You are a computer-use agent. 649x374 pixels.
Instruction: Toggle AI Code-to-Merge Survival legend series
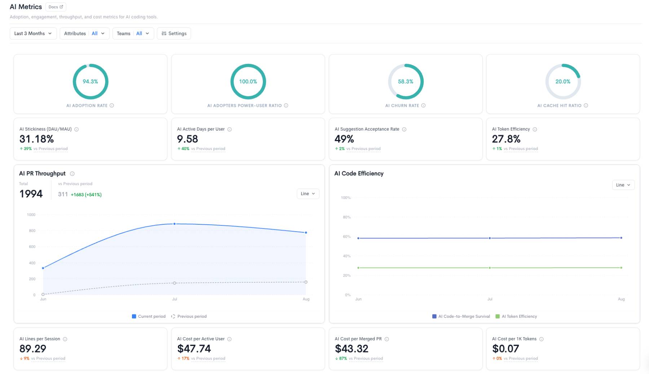461,316
